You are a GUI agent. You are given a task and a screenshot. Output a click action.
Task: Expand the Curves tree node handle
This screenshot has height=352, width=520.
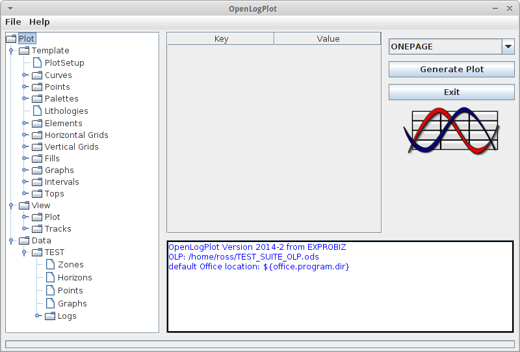click(24, 75)
